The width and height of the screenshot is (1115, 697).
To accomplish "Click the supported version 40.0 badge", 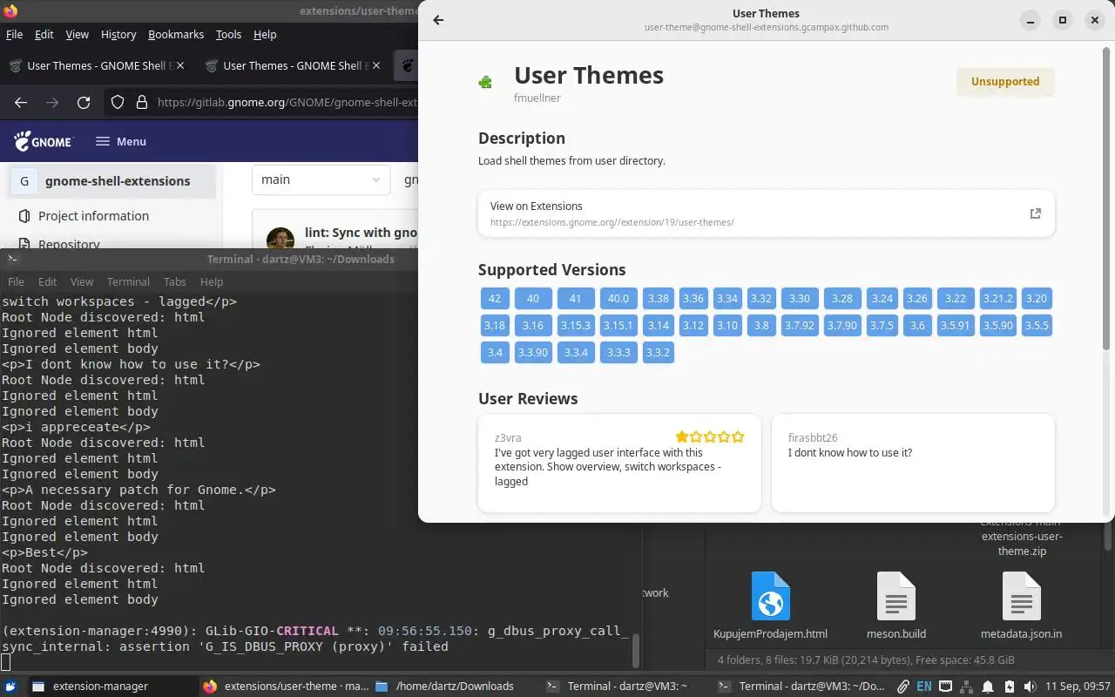I will (618, 298).
